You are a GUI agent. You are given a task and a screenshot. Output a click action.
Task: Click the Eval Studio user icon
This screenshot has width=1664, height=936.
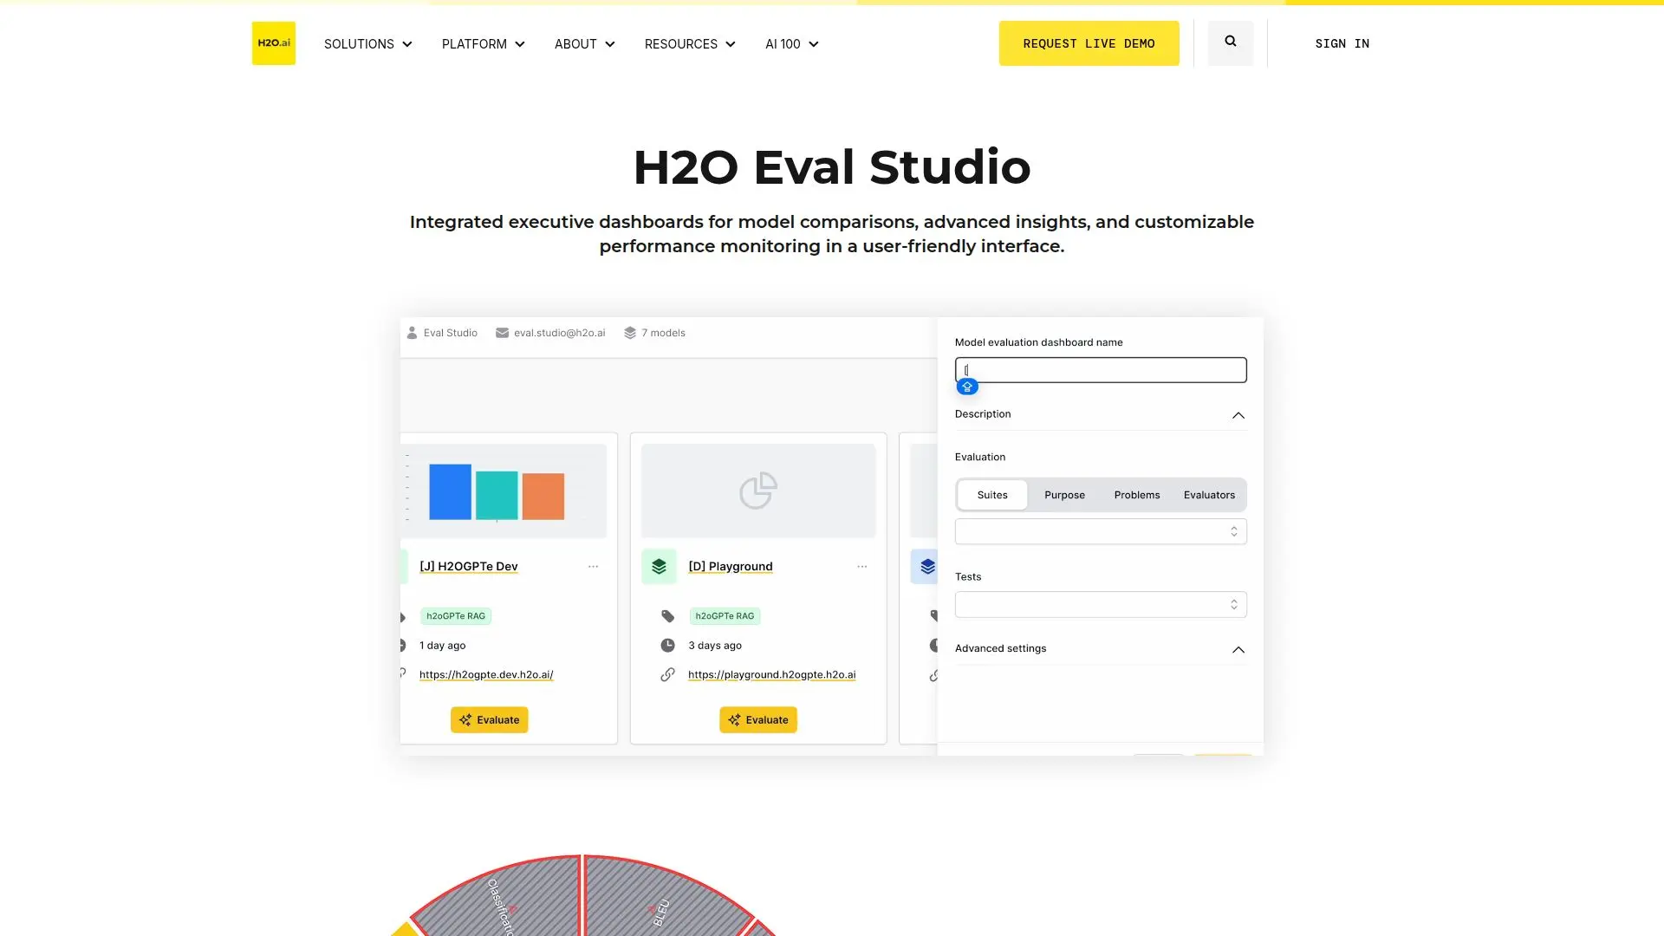tap(412, 333)
